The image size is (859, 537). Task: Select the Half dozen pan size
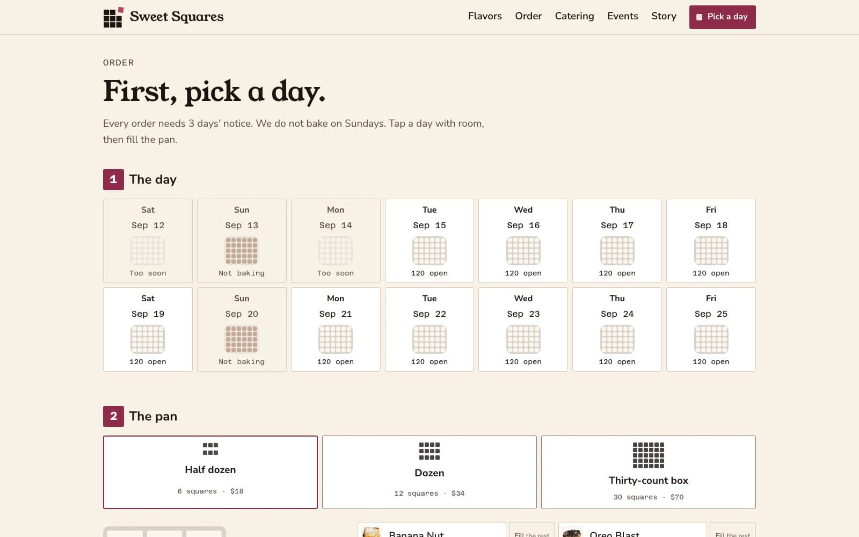click(x=210, y=472)
